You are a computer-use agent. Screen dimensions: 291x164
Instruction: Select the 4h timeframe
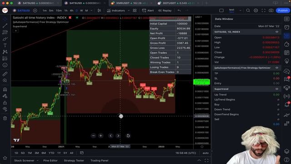[x=71, y=10]
